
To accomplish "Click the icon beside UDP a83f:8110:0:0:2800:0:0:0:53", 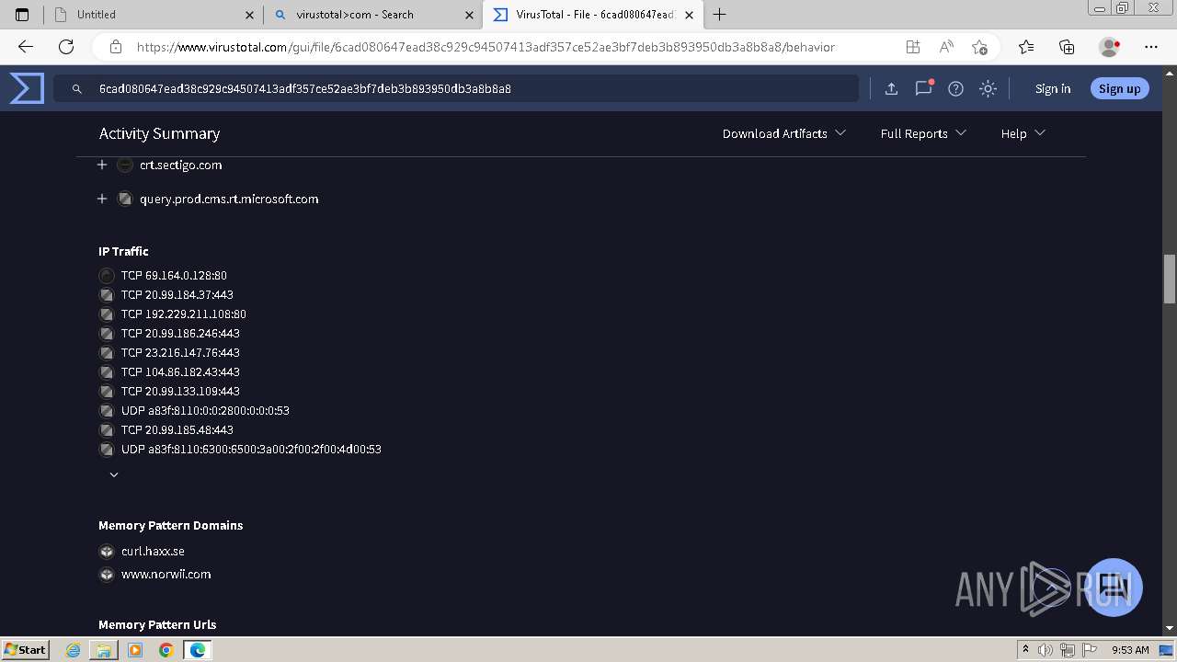I will [x=107, y=410].
